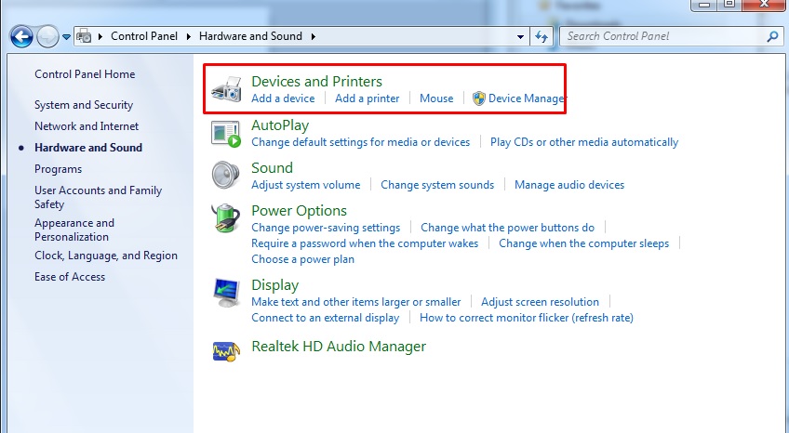This screenshot has height=433, width=789.
Task: Open Ease of Access
Action: coord(70,277)
